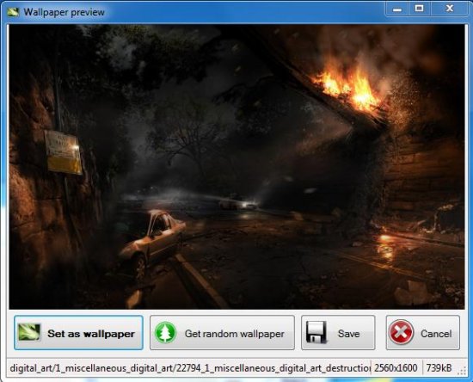Viewport: 473px width, 382px height.
Task: Click the Set as wallpaper button label
Action: [x=91, y=334]
